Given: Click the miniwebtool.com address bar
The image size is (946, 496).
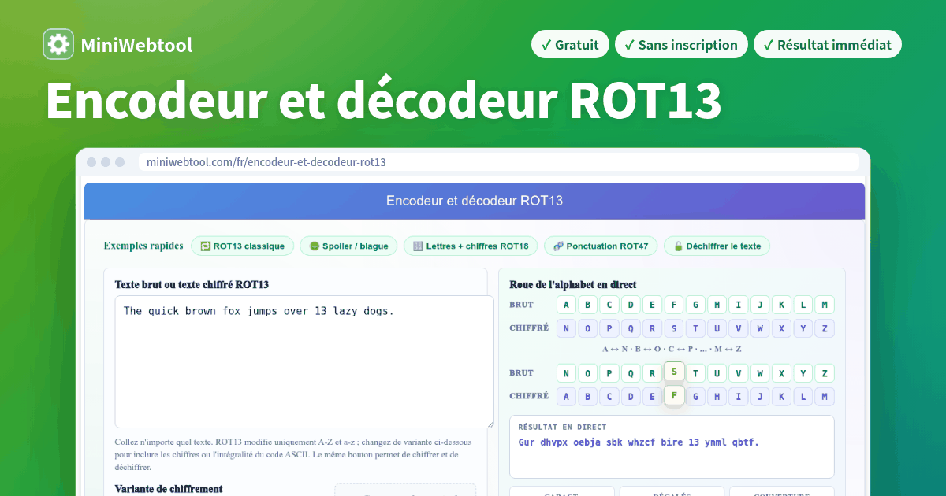Looking at the screenshot, I should click(498, 162).
